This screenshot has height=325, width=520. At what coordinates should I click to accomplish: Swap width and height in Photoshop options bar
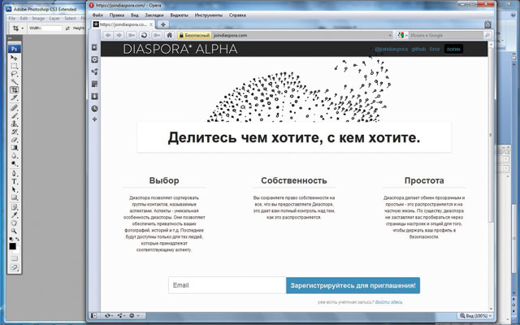[67, 28]
